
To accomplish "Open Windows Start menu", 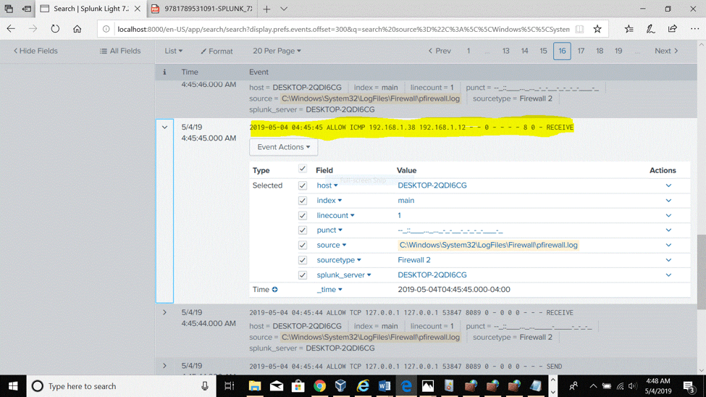I will tap(13, 386).
